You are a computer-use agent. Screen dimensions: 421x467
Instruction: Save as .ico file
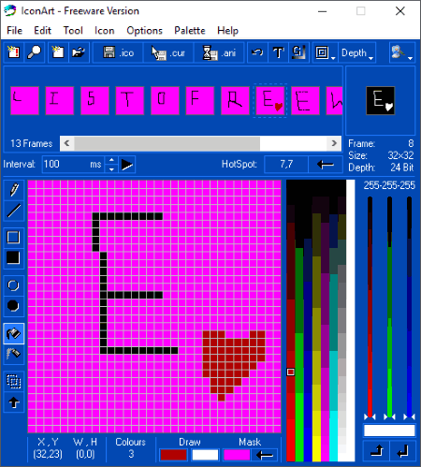[x=118, y=52]
